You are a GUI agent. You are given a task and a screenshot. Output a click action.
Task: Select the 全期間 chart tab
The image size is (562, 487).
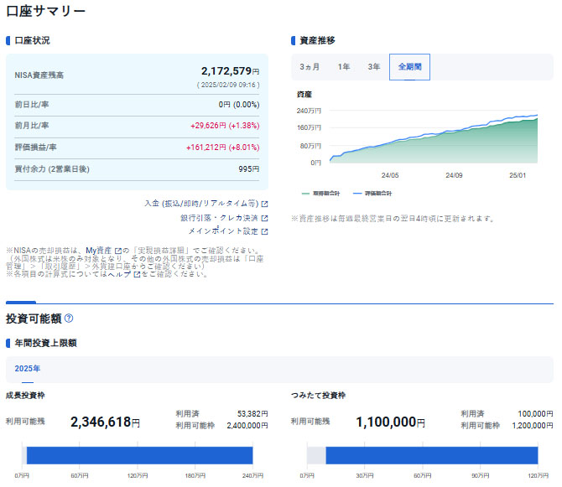coord(409,67)
